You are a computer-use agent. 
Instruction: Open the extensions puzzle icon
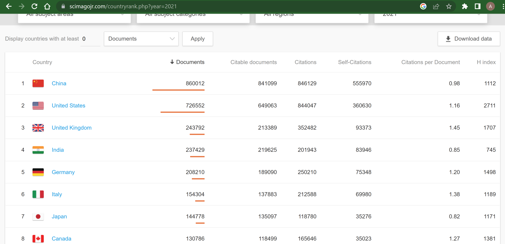coord(465,6)
